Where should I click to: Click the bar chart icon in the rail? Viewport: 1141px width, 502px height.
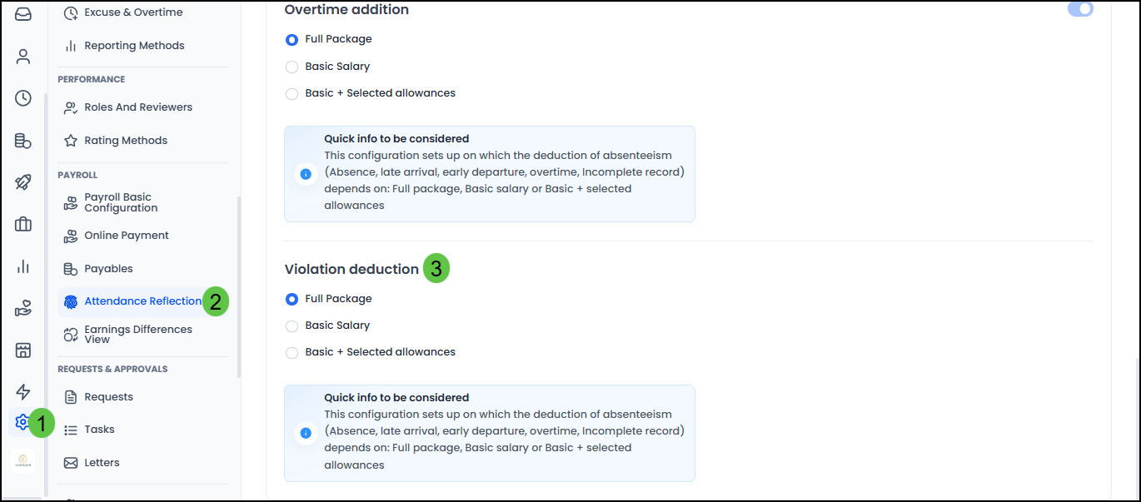tap(23, 266)
